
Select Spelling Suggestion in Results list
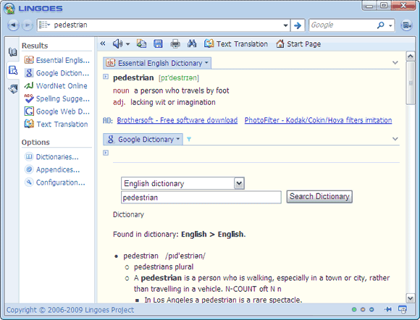[56, 98]
